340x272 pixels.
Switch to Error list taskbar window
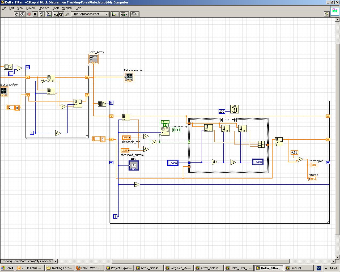[296, 268]
